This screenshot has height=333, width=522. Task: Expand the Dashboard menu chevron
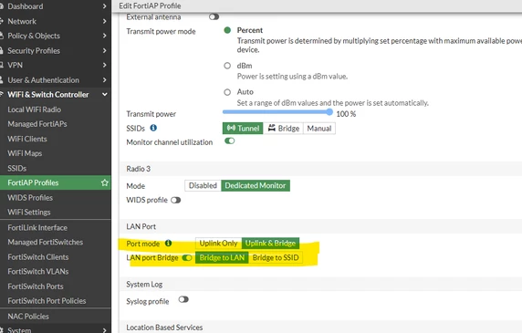105,6
